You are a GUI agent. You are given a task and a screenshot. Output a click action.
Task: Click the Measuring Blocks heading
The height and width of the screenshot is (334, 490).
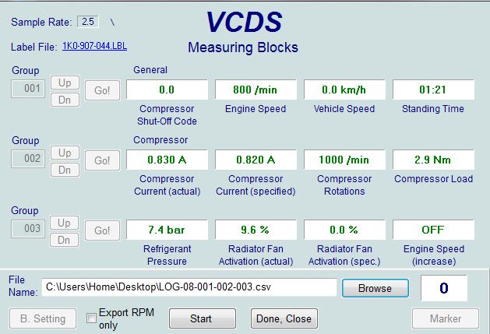click(x=243, y=47)
